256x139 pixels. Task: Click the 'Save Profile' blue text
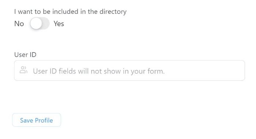[37, 120]
